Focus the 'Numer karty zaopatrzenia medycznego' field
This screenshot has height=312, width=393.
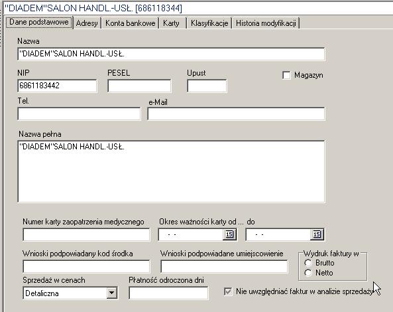point(86,234)
